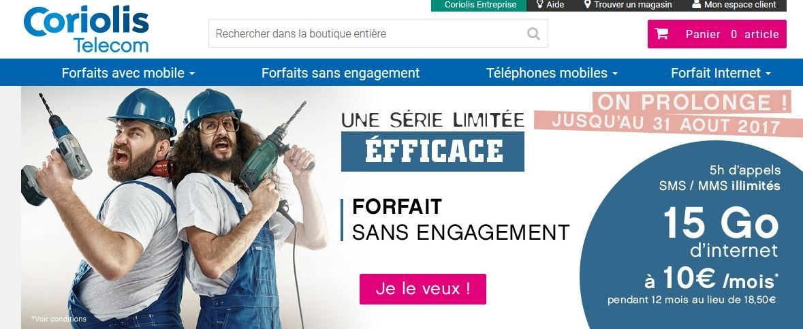Expand the Forfaits avec mobile arrow
Image resolution: width=803 pixels, height=329 pixels.
point(192,74)
